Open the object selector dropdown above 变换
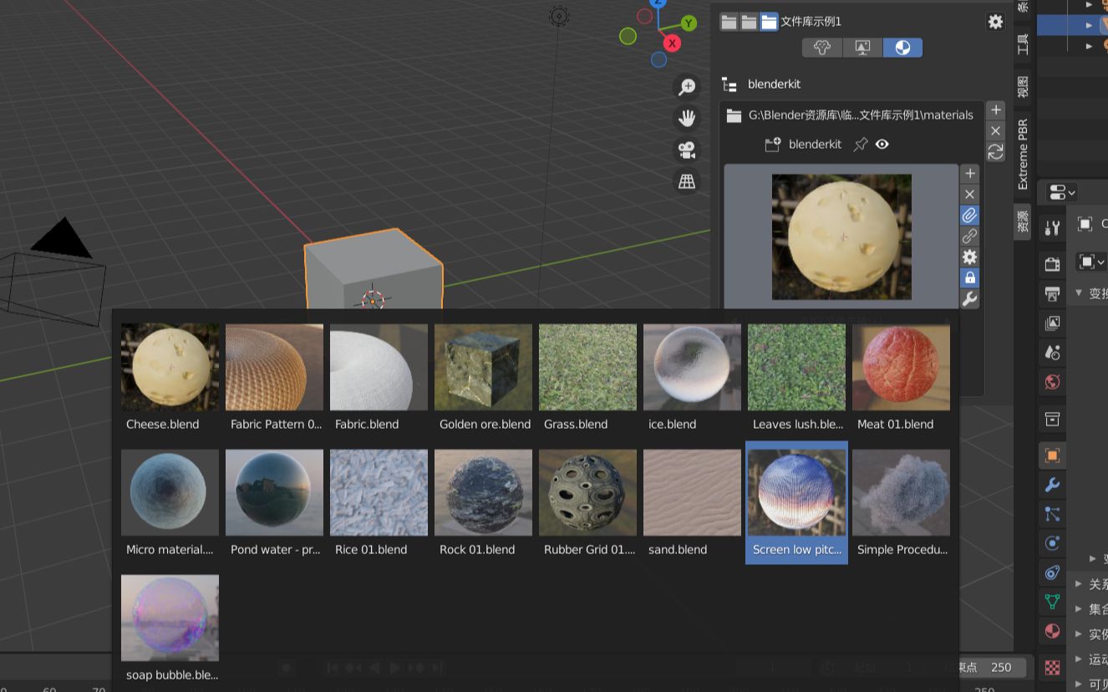This screenshot has width=1108, height=692. [x=1091, y=262]
